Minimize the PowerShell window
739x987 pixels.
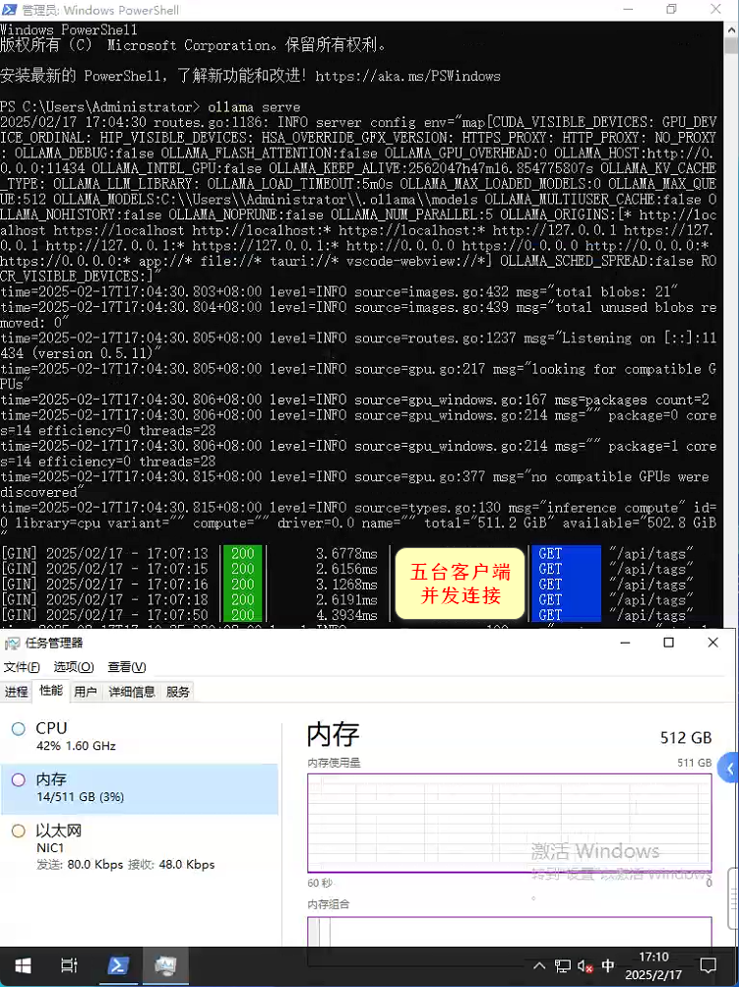click(x=628, y=10)
